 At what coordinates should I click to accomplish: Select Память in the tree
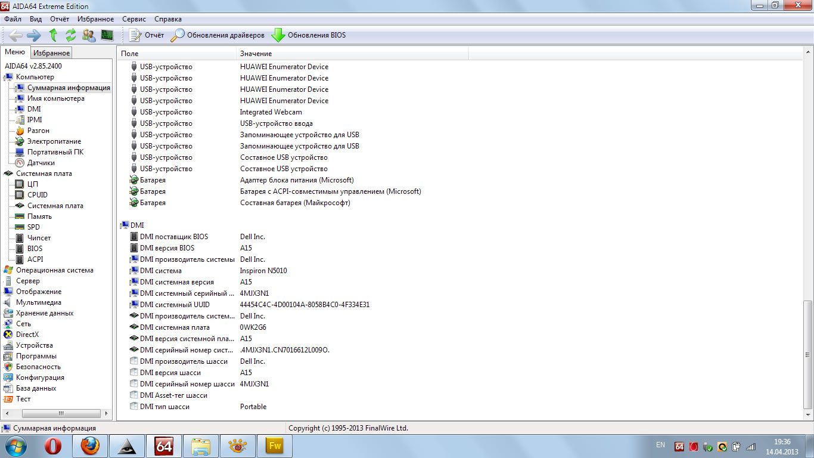[39, 216]
